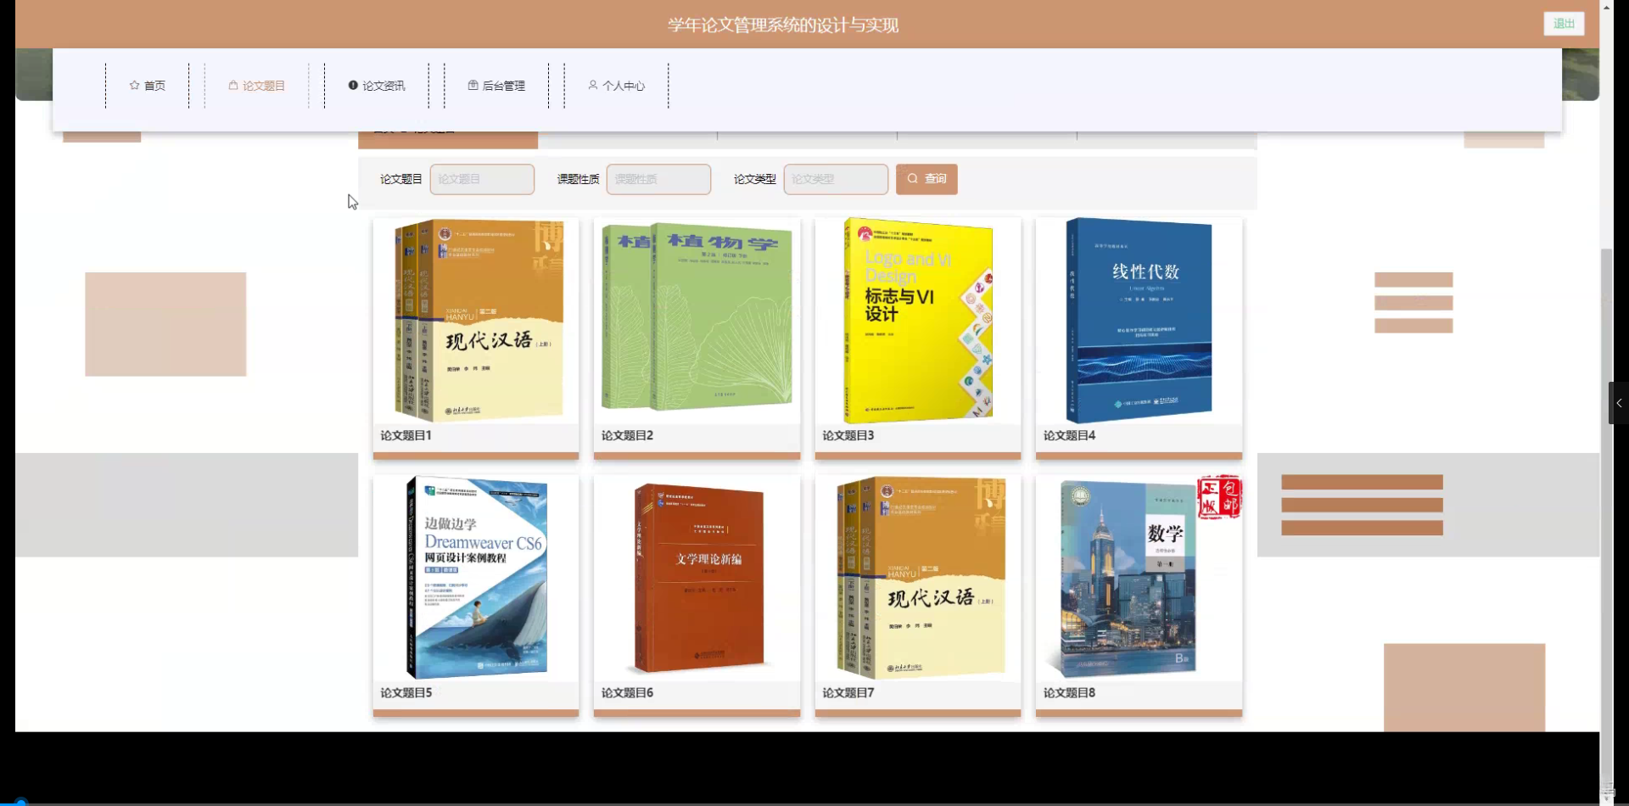Image resolution: width=1629 pixels, height=806 pixels.
Task: Click the bag icon beside 论文题目
Action: pyautogui.click(x=233, y=86)
